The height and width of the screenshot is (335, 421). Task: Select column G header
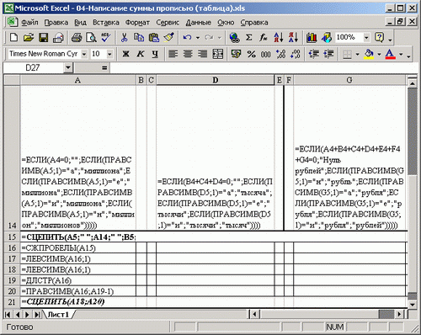(x=349, y=80)
